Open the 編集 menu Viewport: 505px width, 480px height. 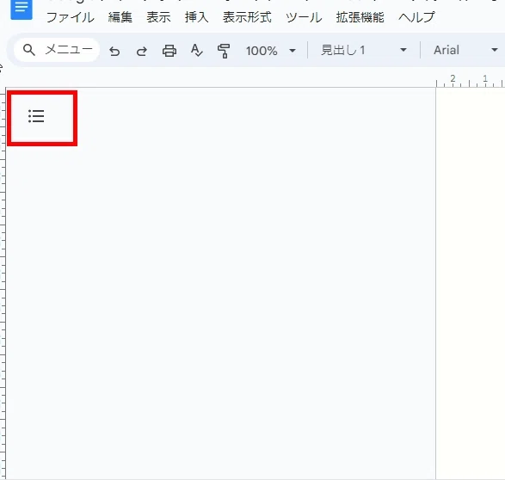coord(120,17)
